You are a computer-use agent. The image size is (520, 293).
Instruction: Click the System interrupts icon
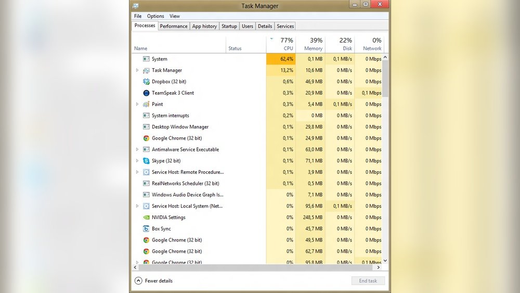(146, 116)
